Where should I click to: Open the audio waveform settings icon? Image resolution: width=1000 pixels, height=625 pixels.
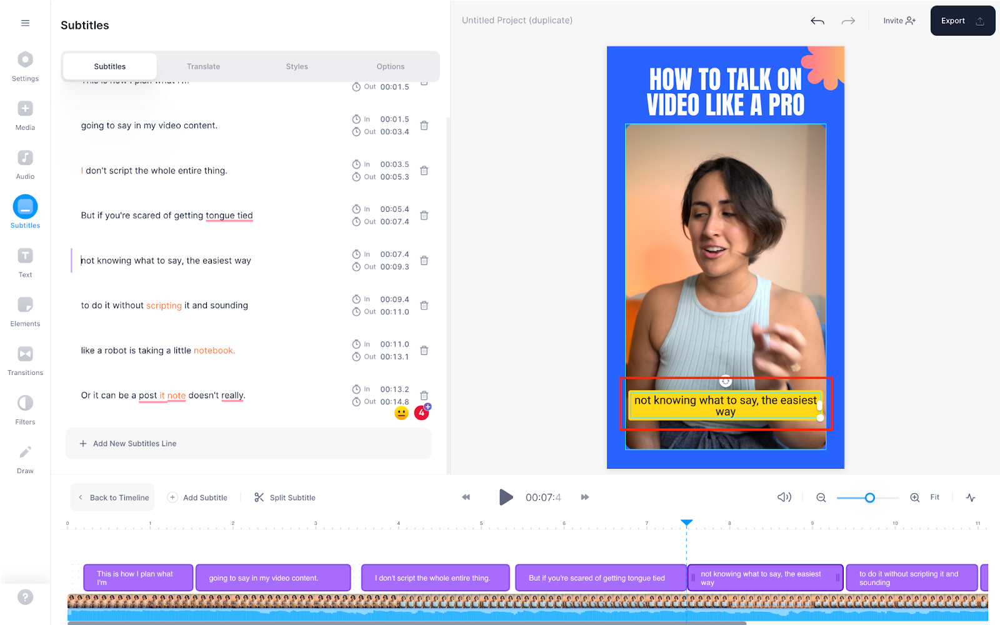coord(971,497)
